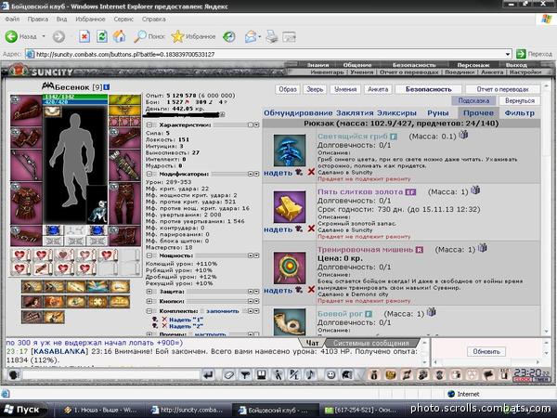The width and height of the screenshot is (557, 418).
Task: Click the IE Stop icon with red X
Action: tap(84, 36)
